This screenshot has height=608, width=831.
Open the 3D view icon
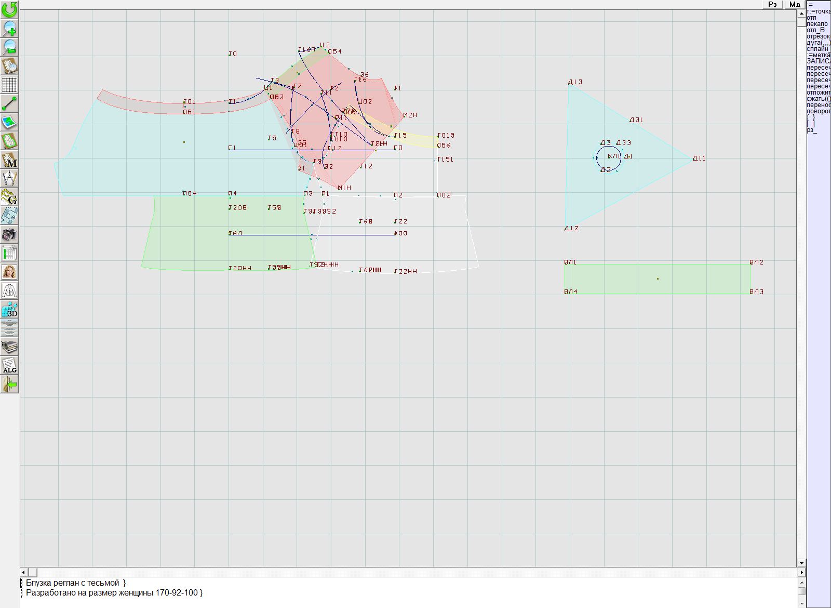pos(9,310)
